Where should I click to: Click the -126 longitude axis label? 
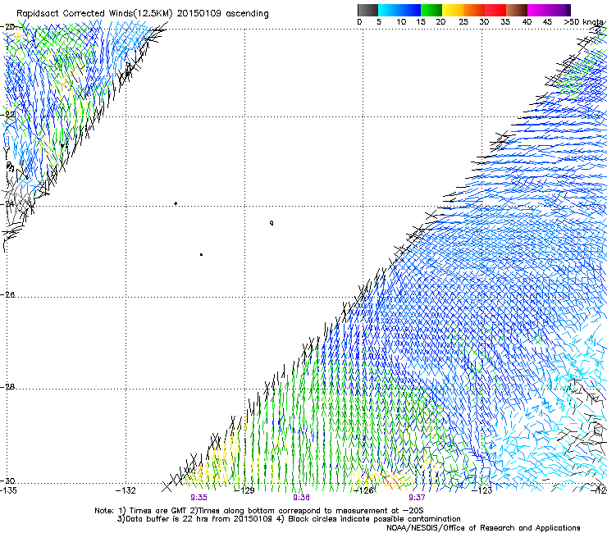pyautogui.click(x=363, y=491)
